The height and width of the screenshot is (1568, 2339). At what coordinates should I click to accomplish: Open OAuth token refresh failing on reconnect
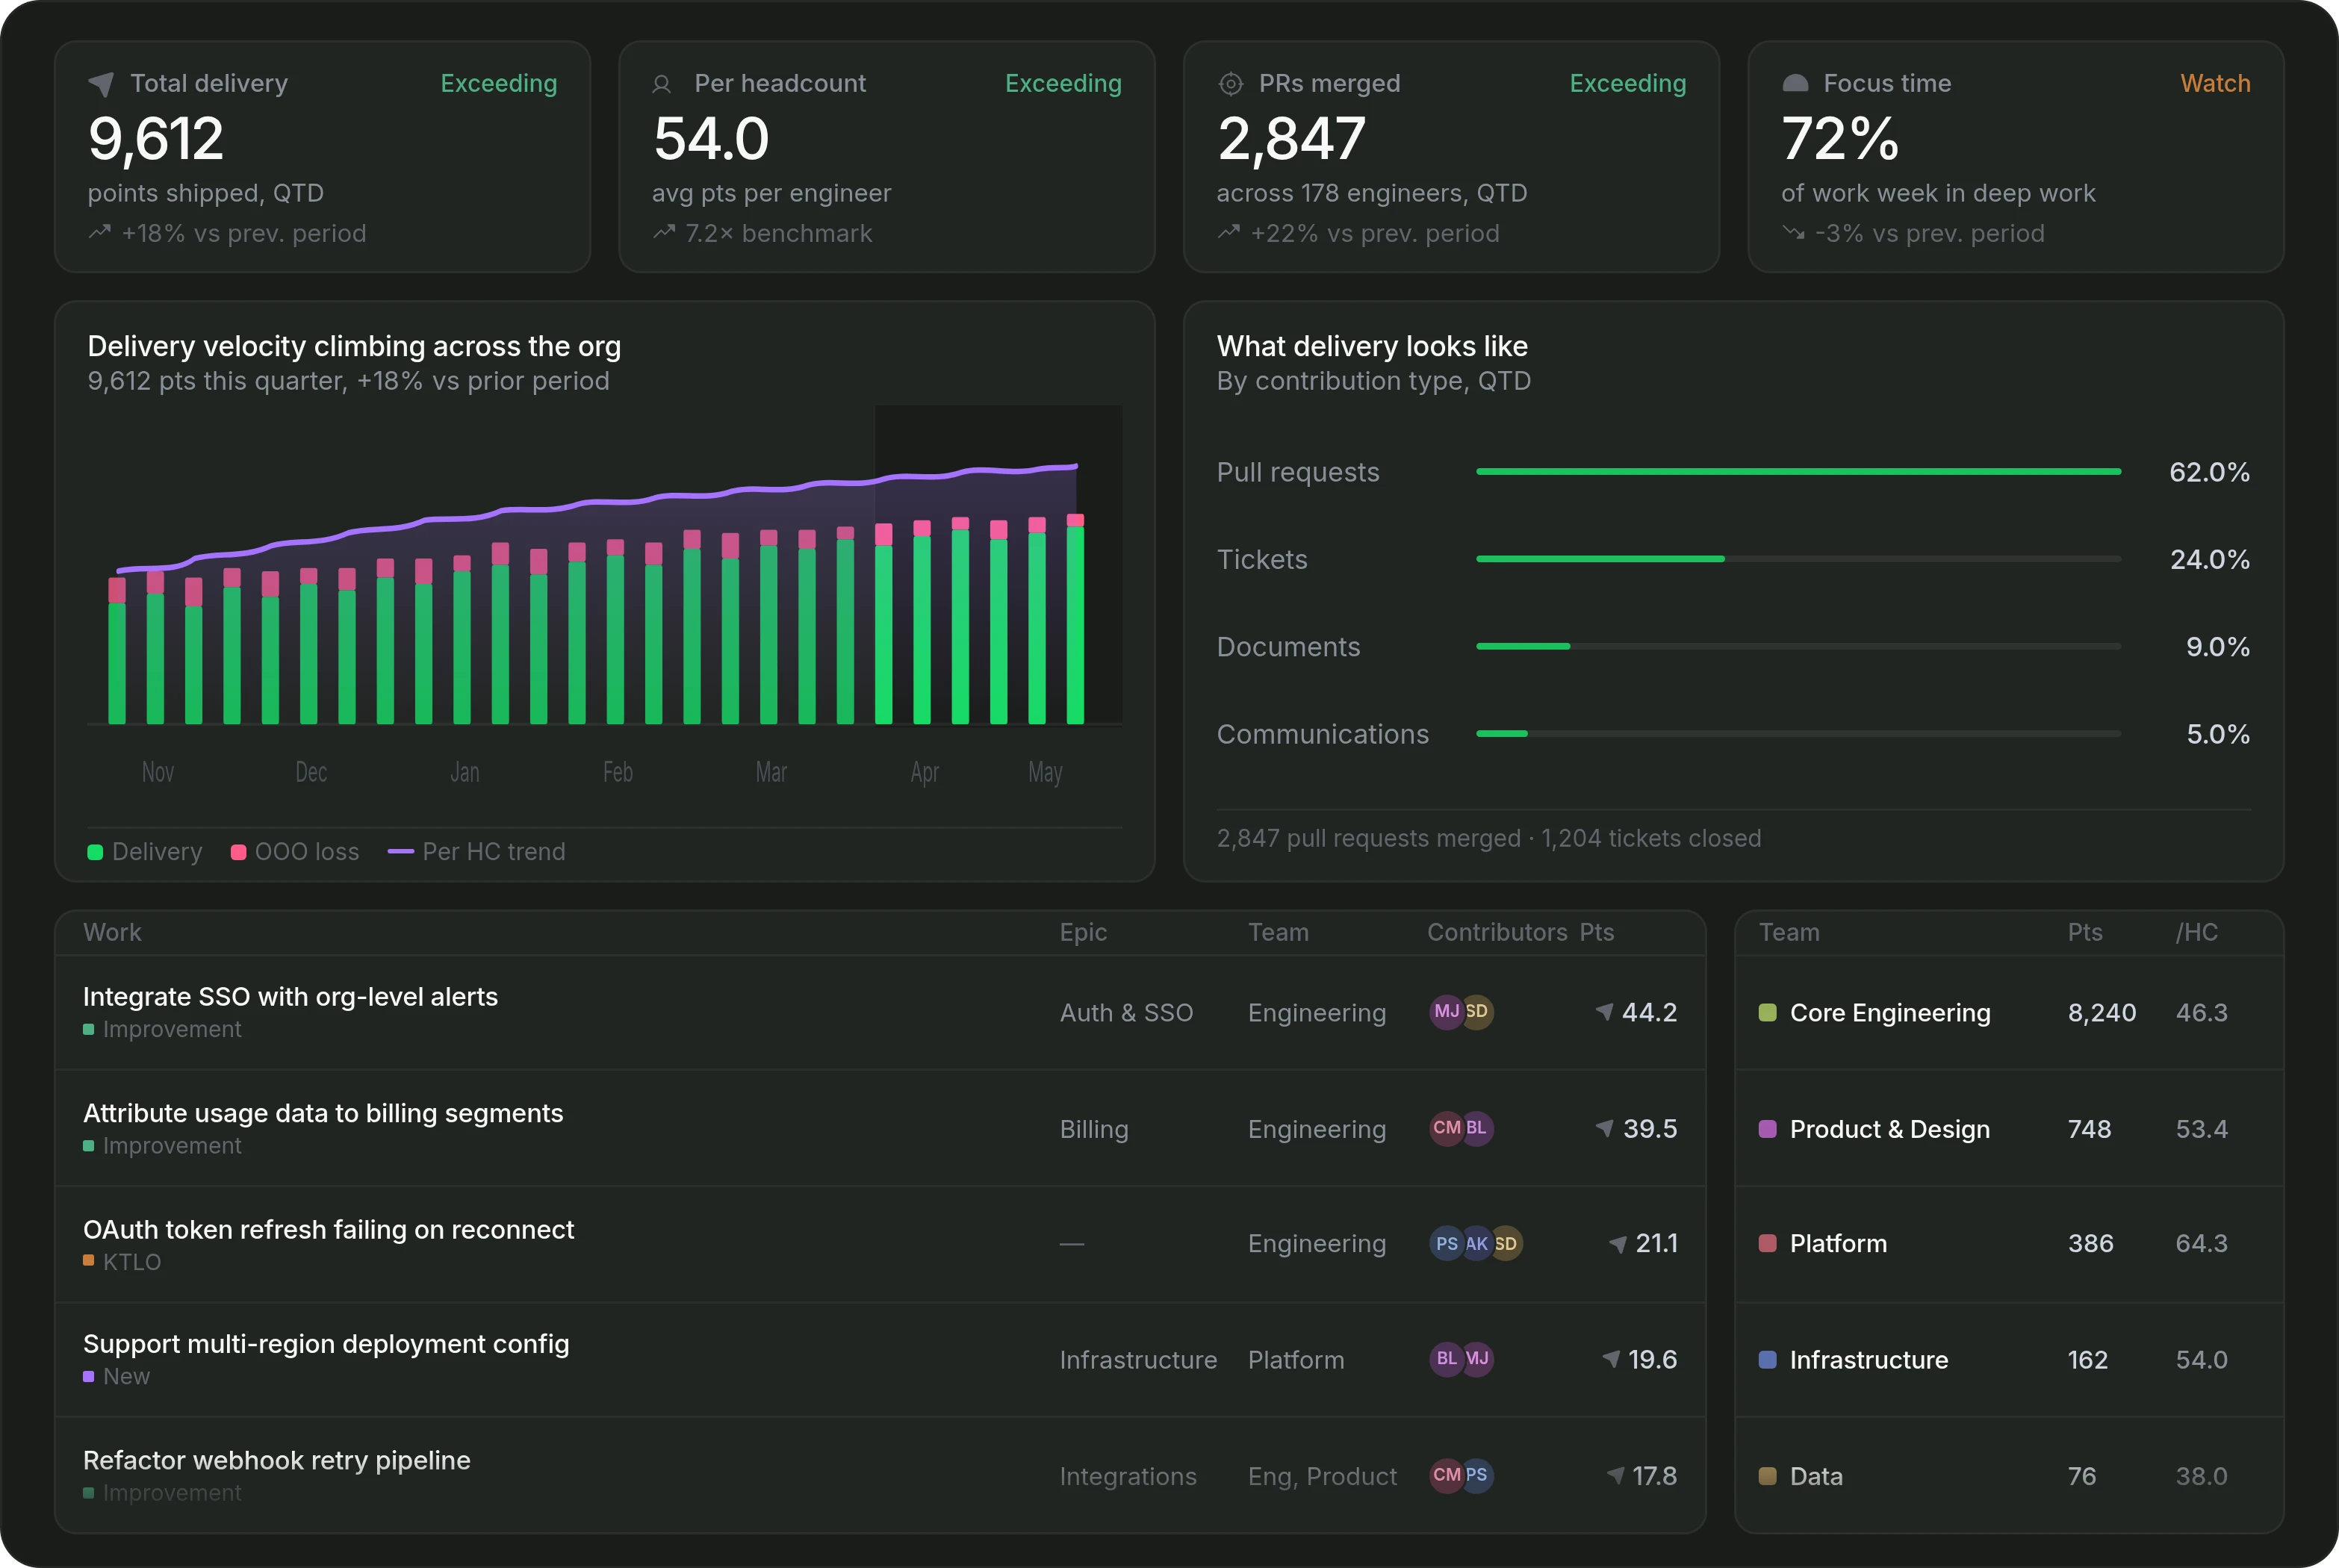328,1229
